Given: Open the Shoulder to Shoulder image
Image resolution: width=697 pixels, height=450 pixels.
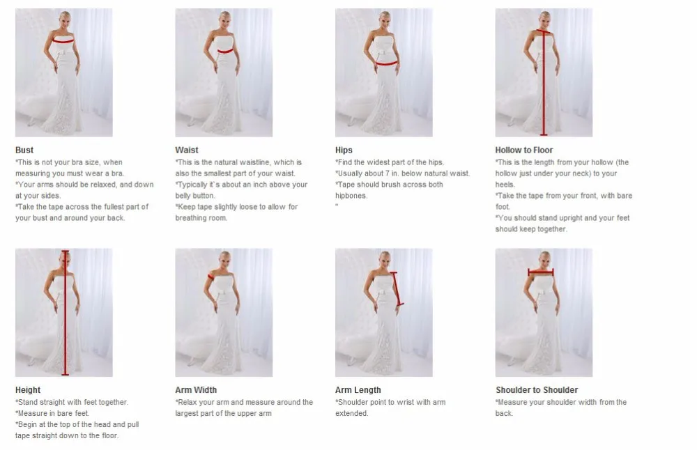Looking at the screenshot, I should tap(544, 312).
